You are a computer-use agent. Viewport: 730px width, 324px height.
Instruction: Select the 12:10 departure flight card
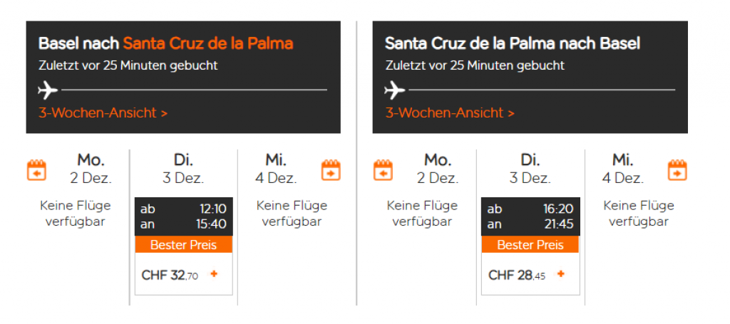coord(184,216)
